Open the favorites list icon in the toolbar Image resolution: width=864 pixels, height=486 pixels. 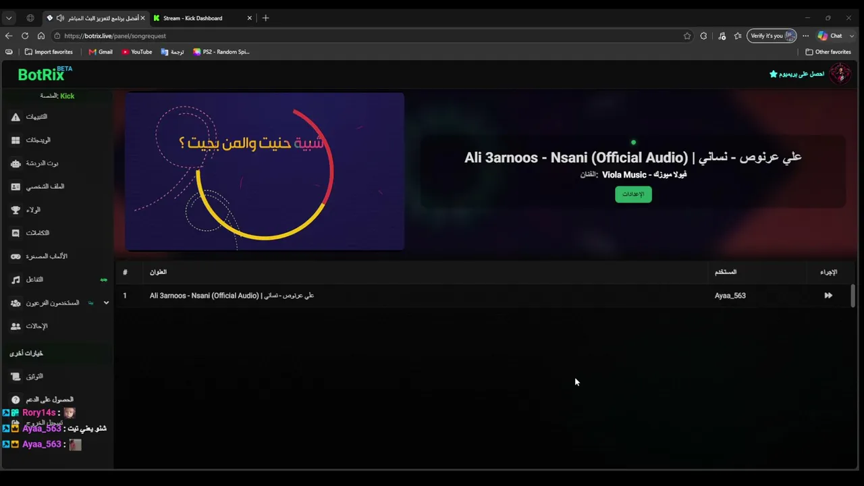[x=738, y=36]
